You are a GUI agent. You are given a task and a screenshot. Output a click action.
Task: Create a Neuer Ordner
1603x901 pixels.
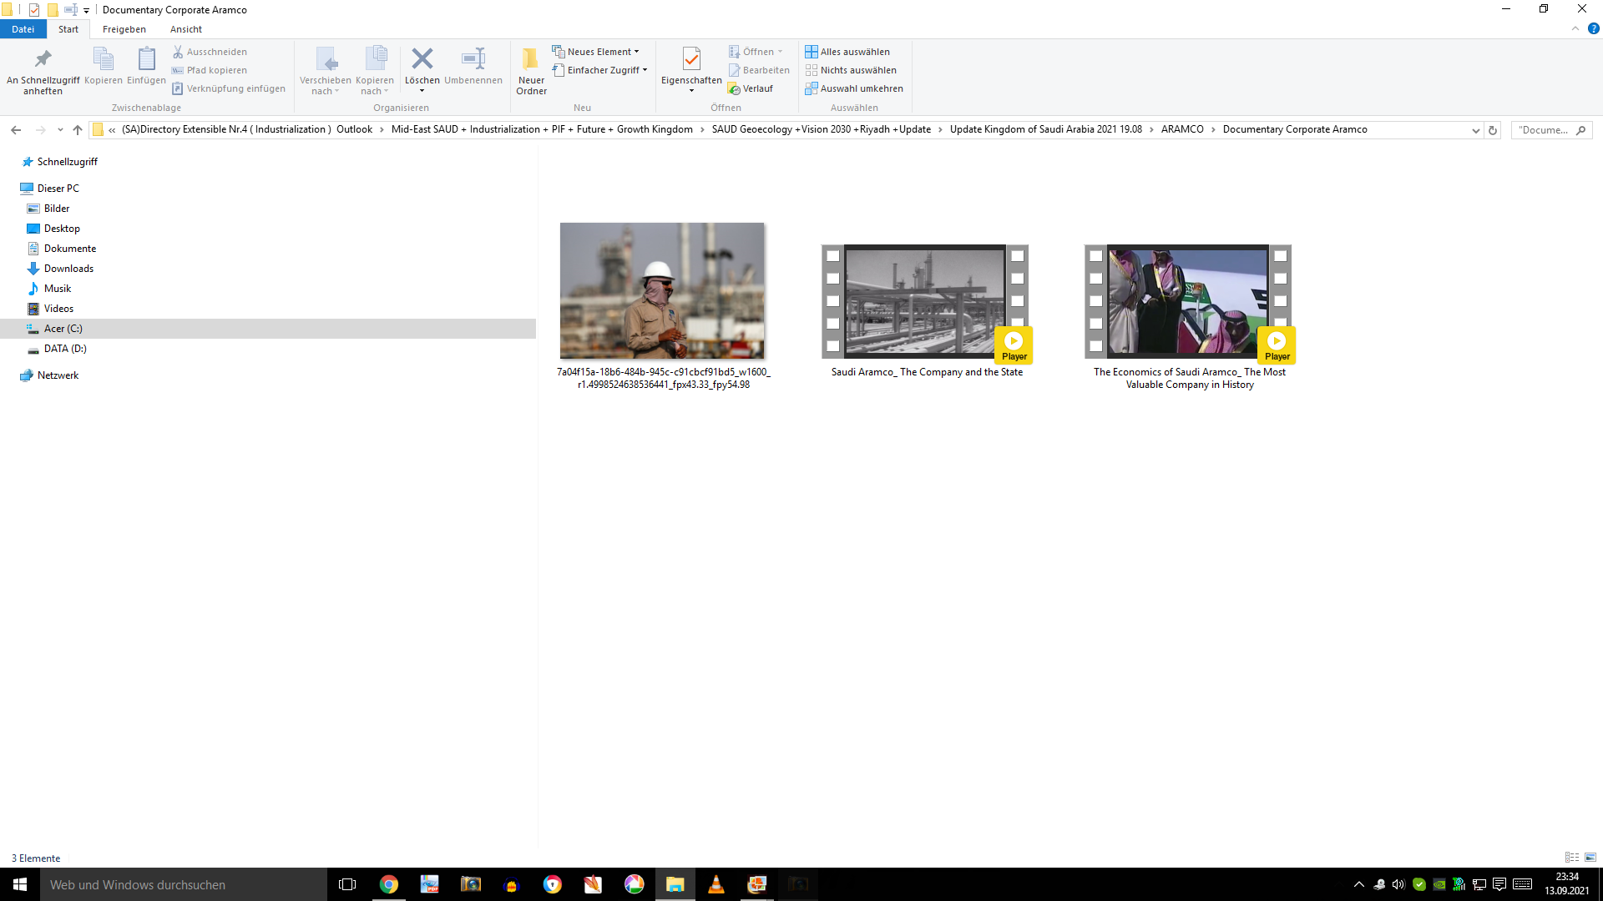(x=531, y=71)
